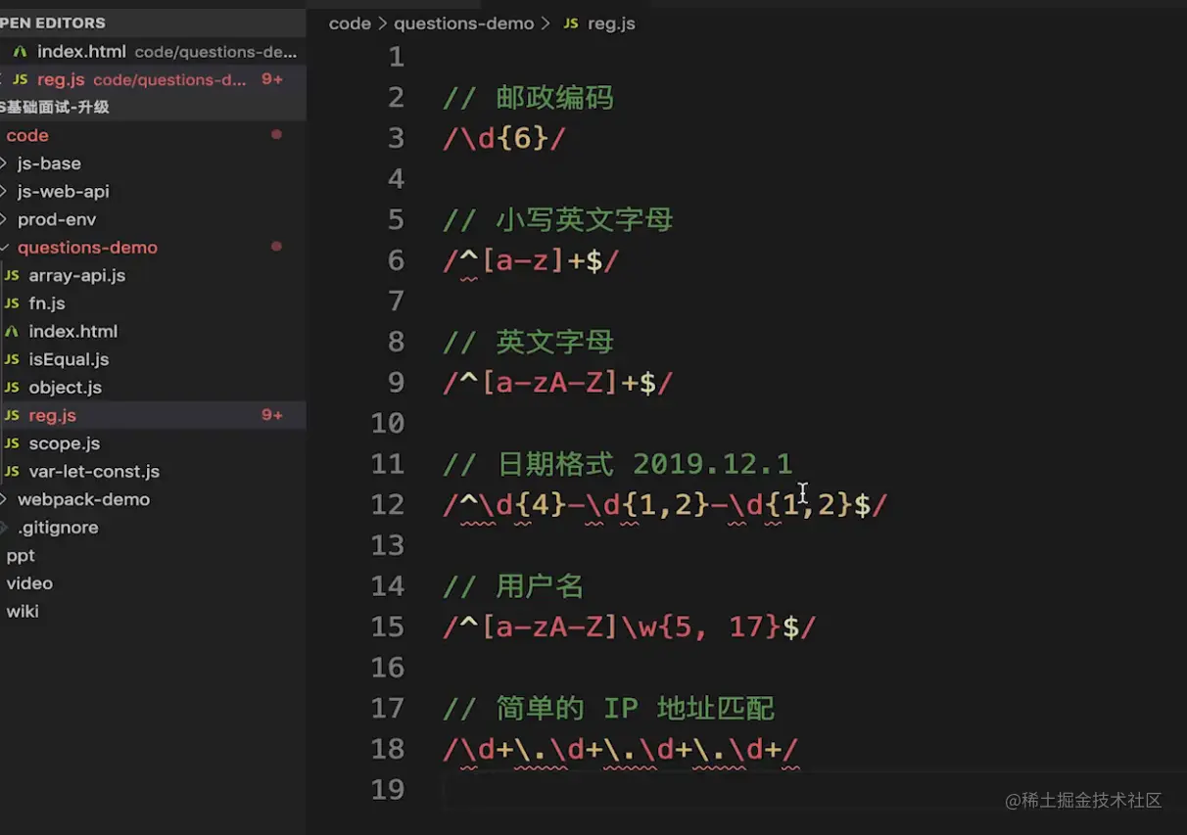
Task: Click the JS icon beside isEqual.js
Action: 12,359
